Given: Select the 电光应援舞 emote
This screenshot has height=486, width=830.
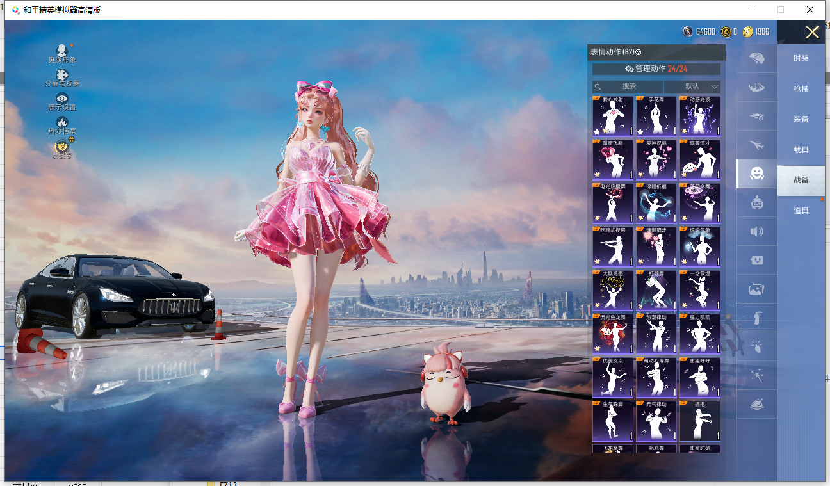Looking at the screenshot, I should coord(613,203).
